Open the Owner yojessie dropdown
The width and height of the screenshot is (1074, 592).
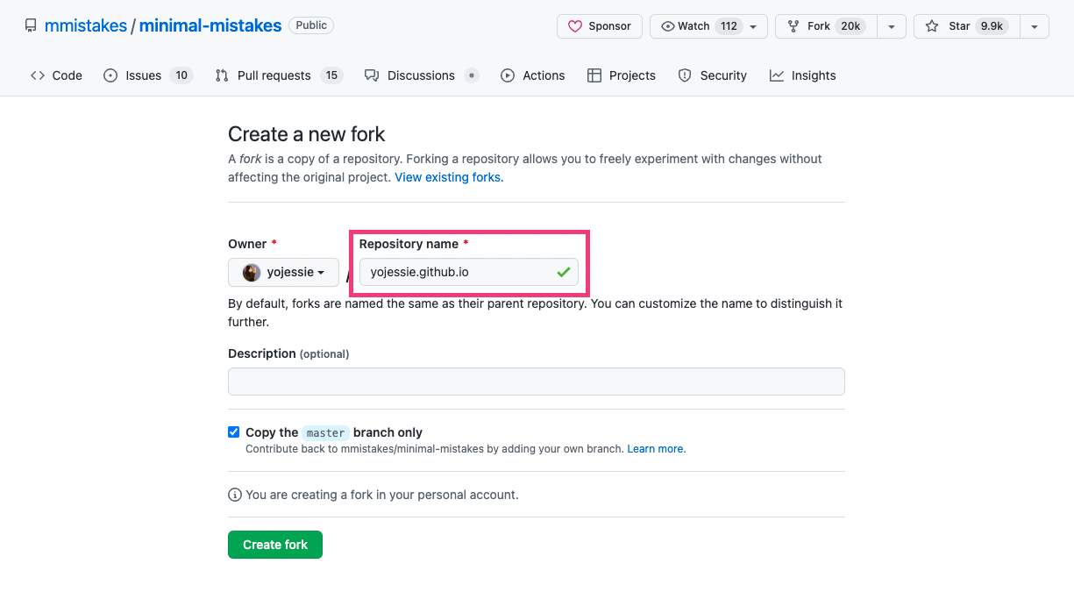[283, 273]
